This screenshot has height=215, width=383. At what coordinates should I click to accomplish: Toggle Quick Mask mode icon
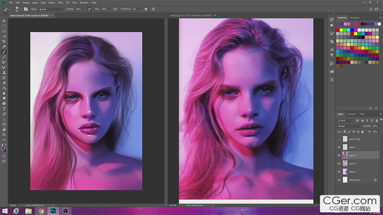click(4, 156)
